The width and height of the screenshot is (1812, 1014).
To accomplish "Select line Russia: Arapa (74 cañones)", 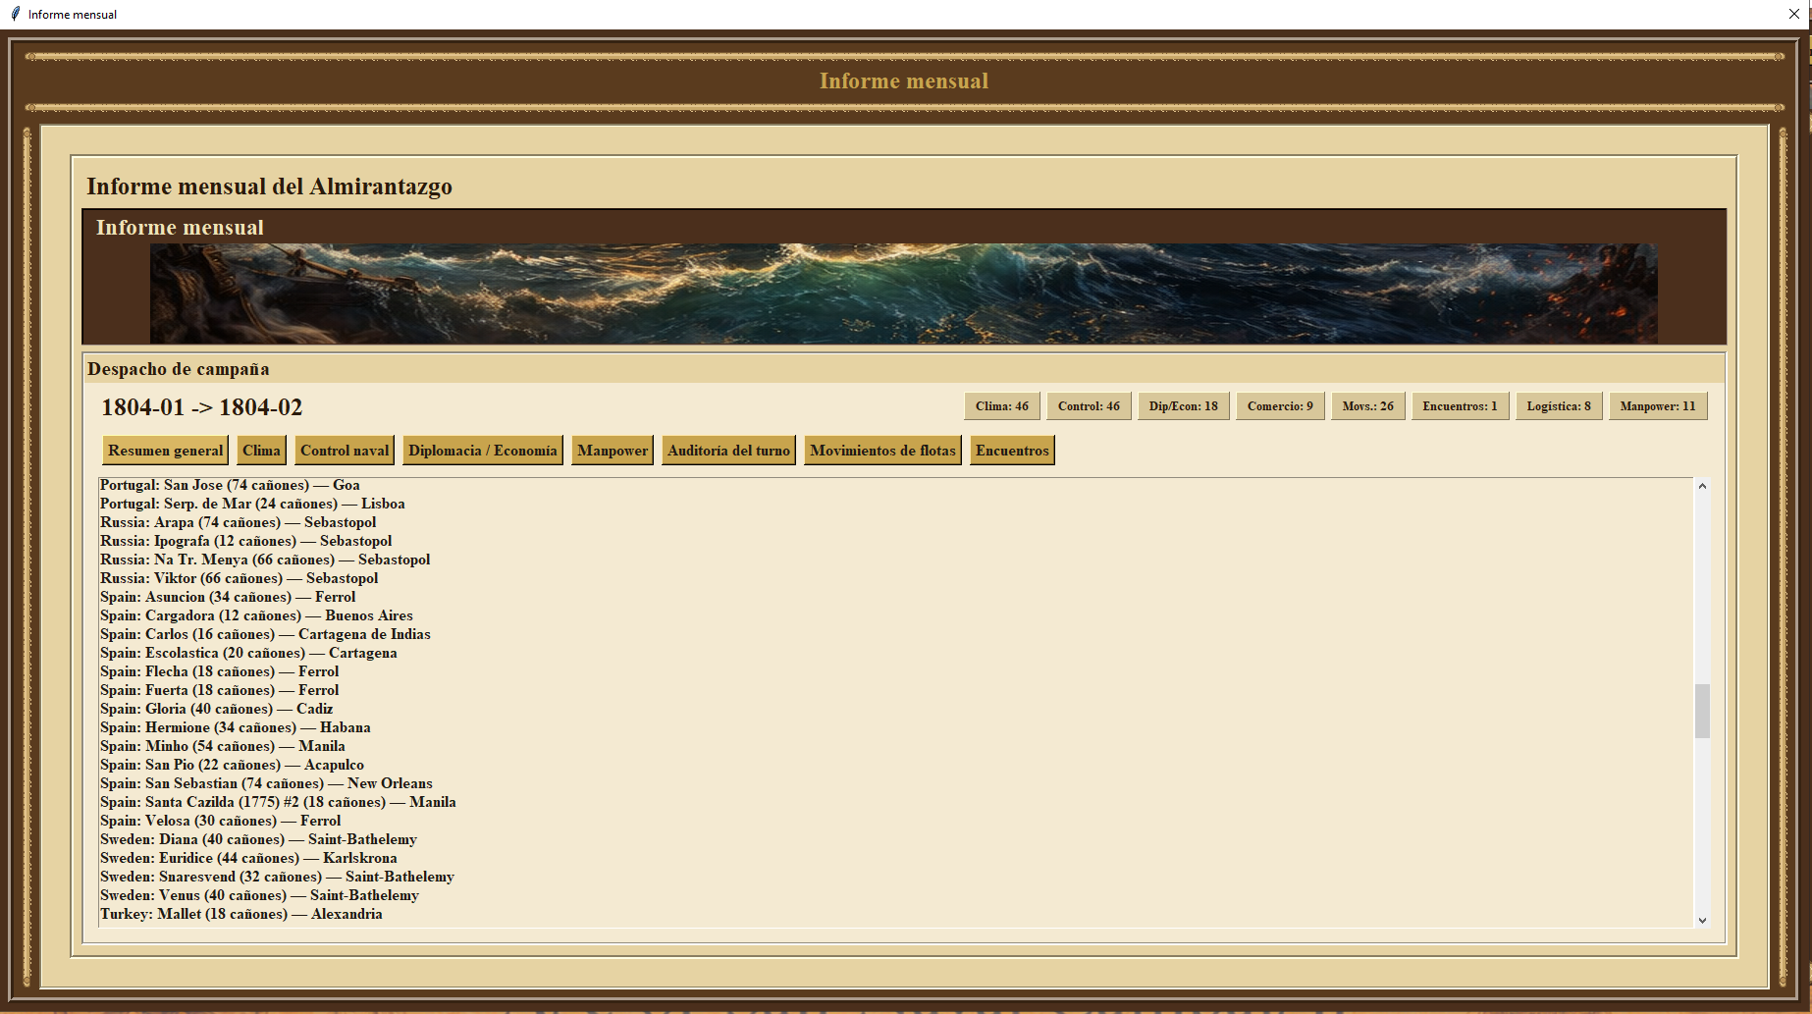I will point(238,522).
